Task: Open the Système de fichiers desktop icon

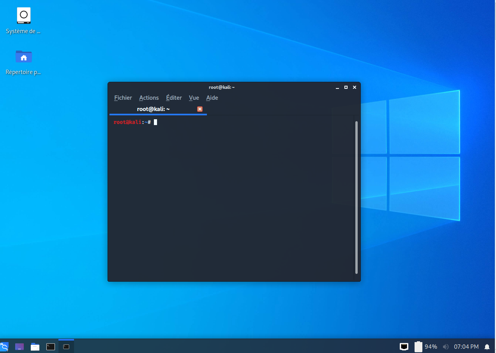Action: (x=23, y=16)
